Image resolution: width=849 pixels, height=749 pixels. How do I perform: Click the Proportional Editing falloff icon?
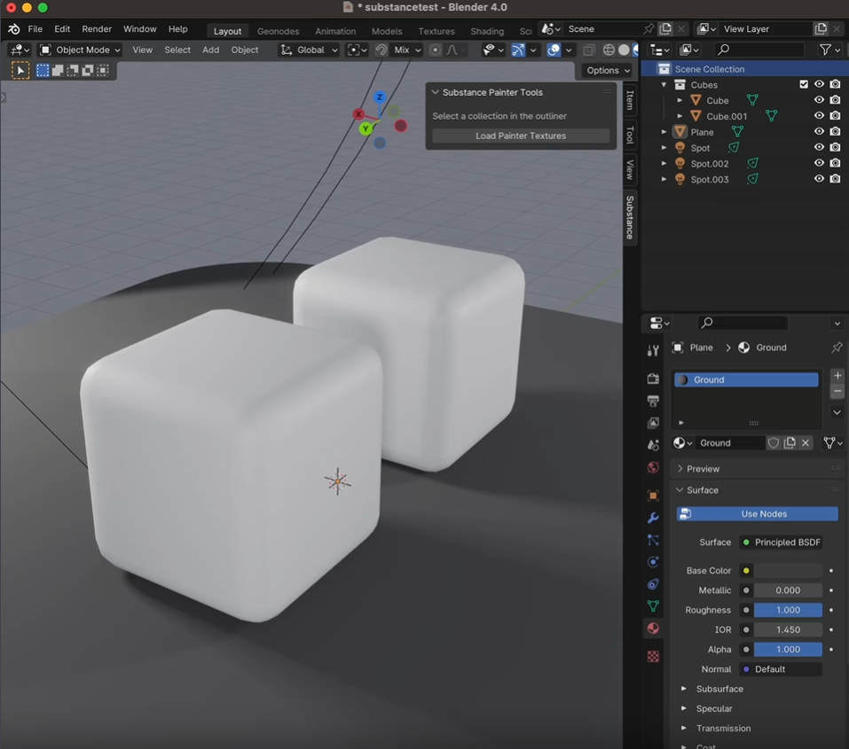(452, 50)
